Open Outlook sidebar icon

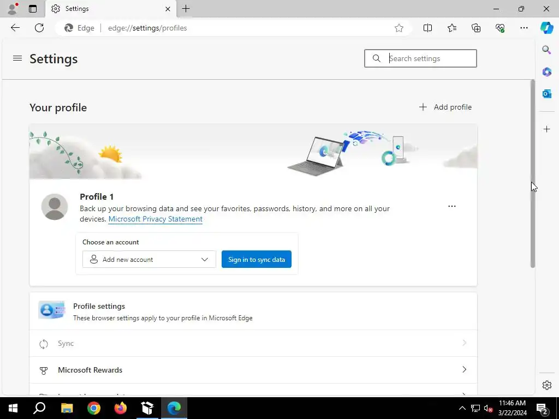[546, 94]
